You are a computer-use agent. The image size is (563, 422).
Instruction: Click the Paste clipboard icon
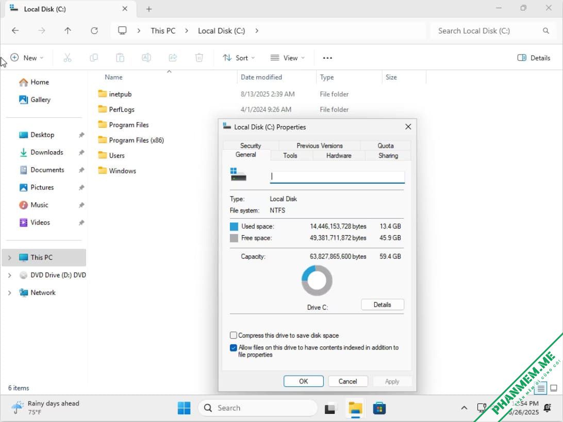[120, 58]
